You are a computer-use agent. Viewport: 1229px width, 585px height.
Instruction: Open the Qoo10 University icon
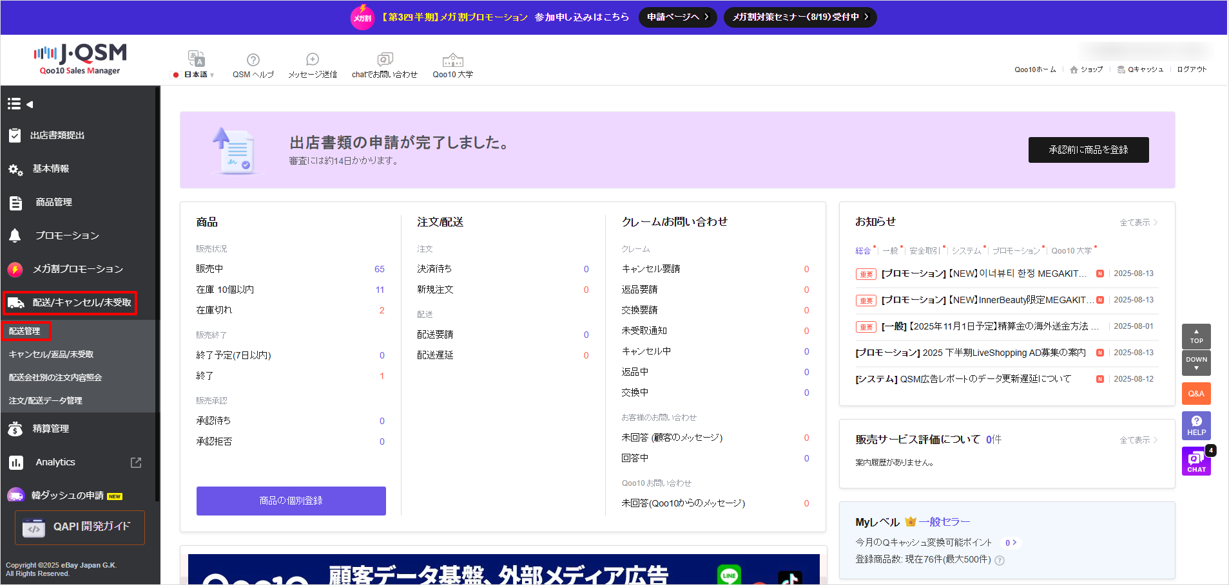point(452,60)
